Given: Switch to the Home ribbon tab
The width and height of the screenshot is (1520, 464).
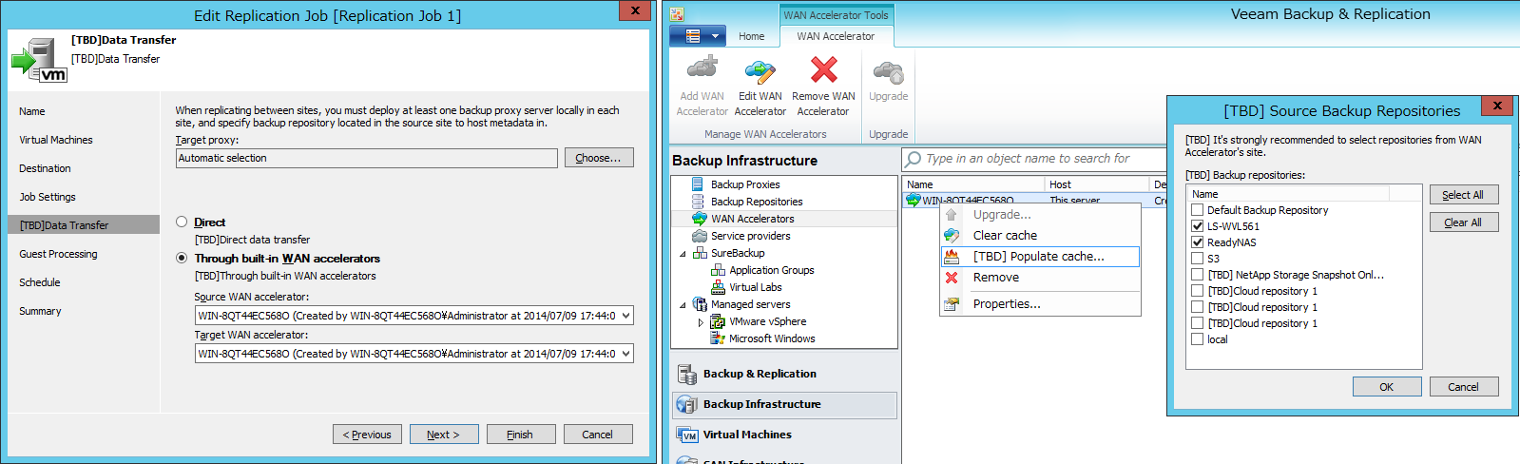Looking at the screenshot, I should [751, 36].
